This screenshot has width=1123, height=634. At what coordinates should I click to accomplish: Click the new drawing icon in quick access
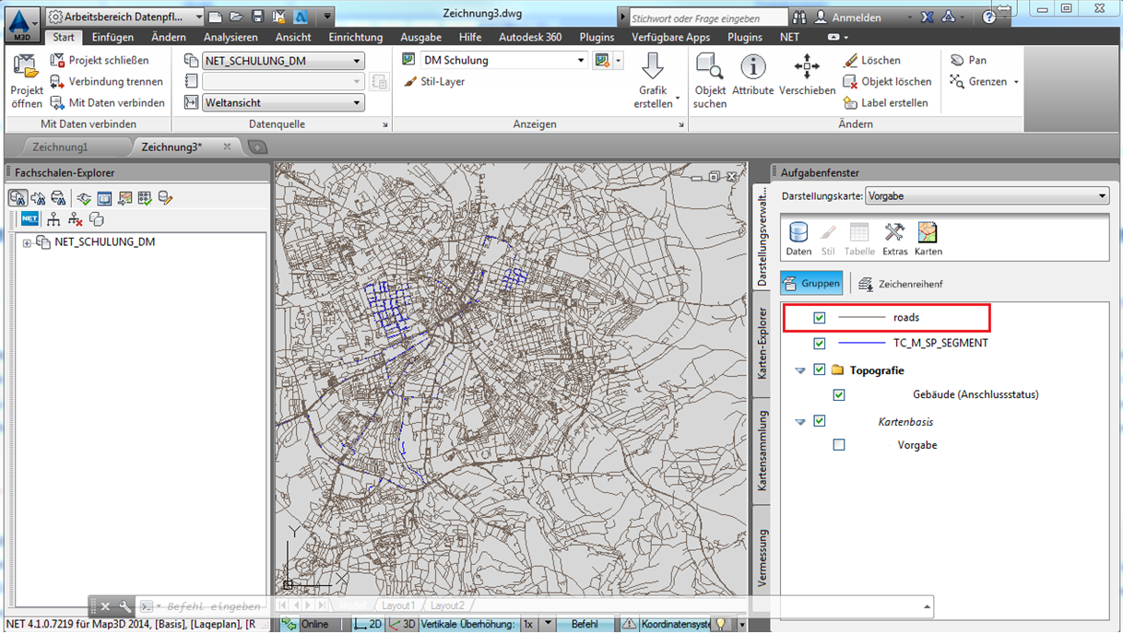[x=215, y=17]
